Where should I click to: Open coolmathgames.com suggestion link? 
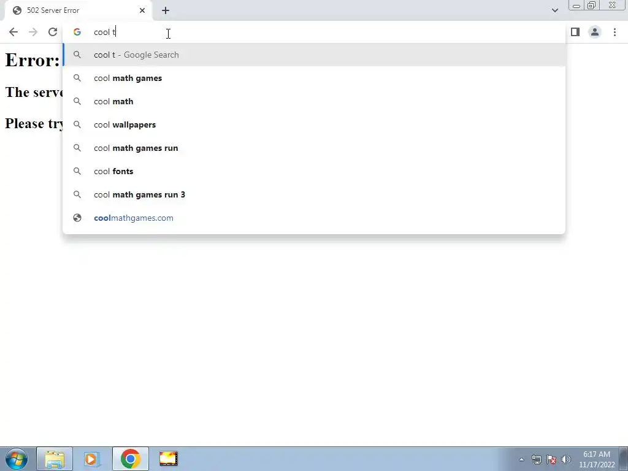point(315,218)
